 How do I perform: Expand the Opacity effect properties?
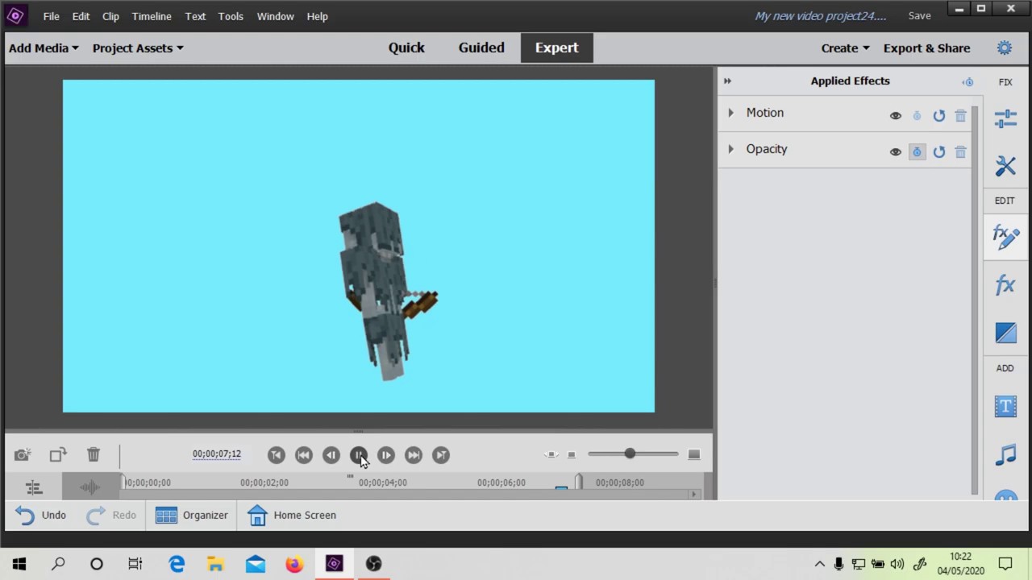pos(730,149)
